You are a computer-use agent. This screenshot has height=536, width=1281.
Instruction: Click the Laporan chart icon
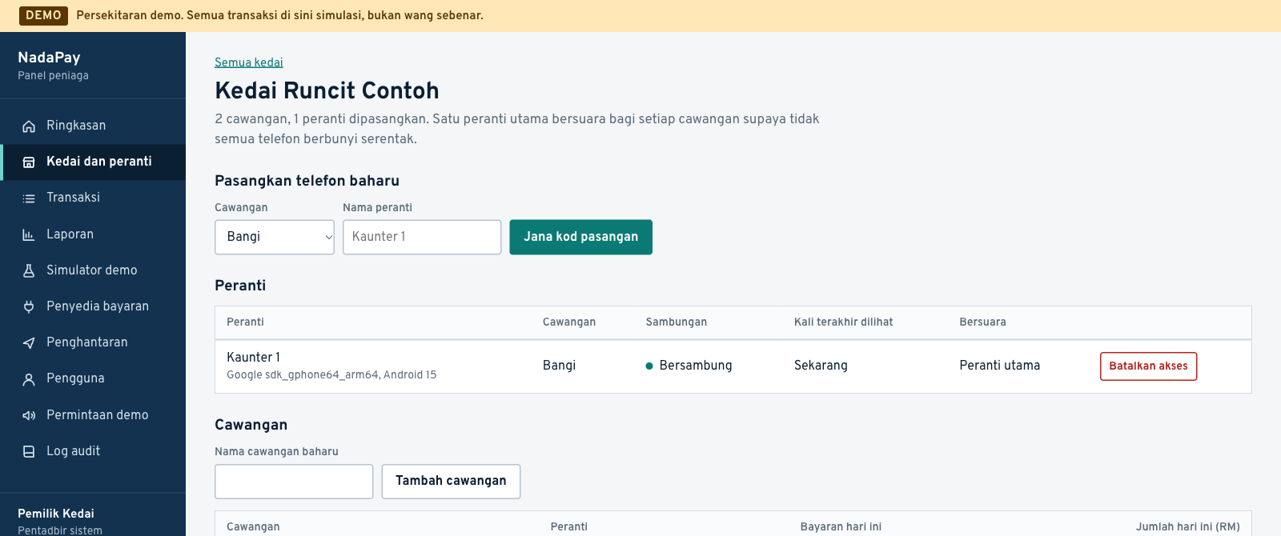29,235
